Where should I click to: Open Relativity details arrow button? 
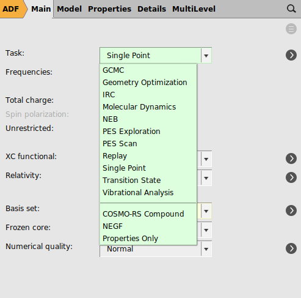tap(291, 177)
